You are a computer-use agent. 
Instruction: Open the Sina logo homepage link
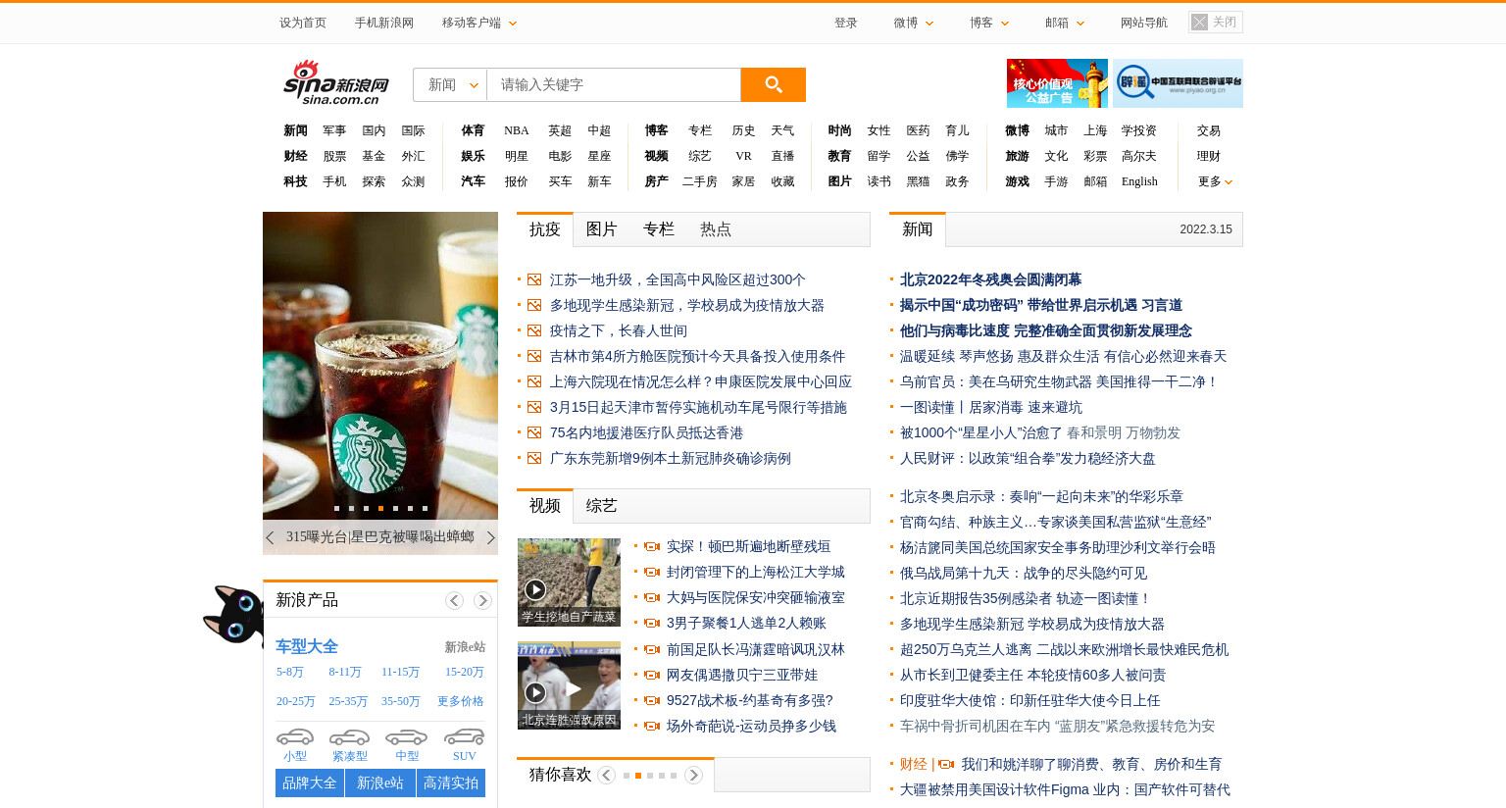(x=336, y=82)
